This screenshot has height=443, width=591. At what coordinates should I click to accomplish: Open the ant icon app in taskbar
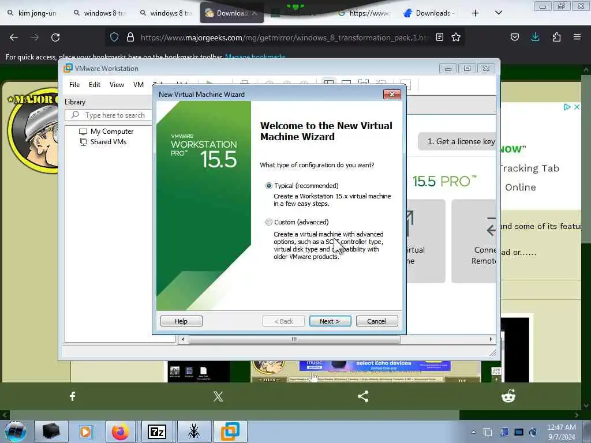pyautogui.click(x=194, y=431)
